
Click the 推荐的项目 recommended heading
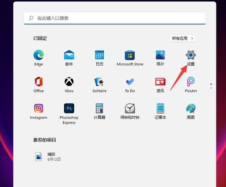click(45, 140)
